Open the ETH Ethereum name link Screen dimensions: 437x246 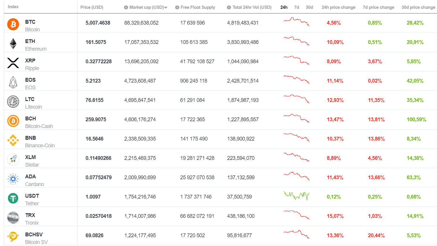click(x=36, y=45)
